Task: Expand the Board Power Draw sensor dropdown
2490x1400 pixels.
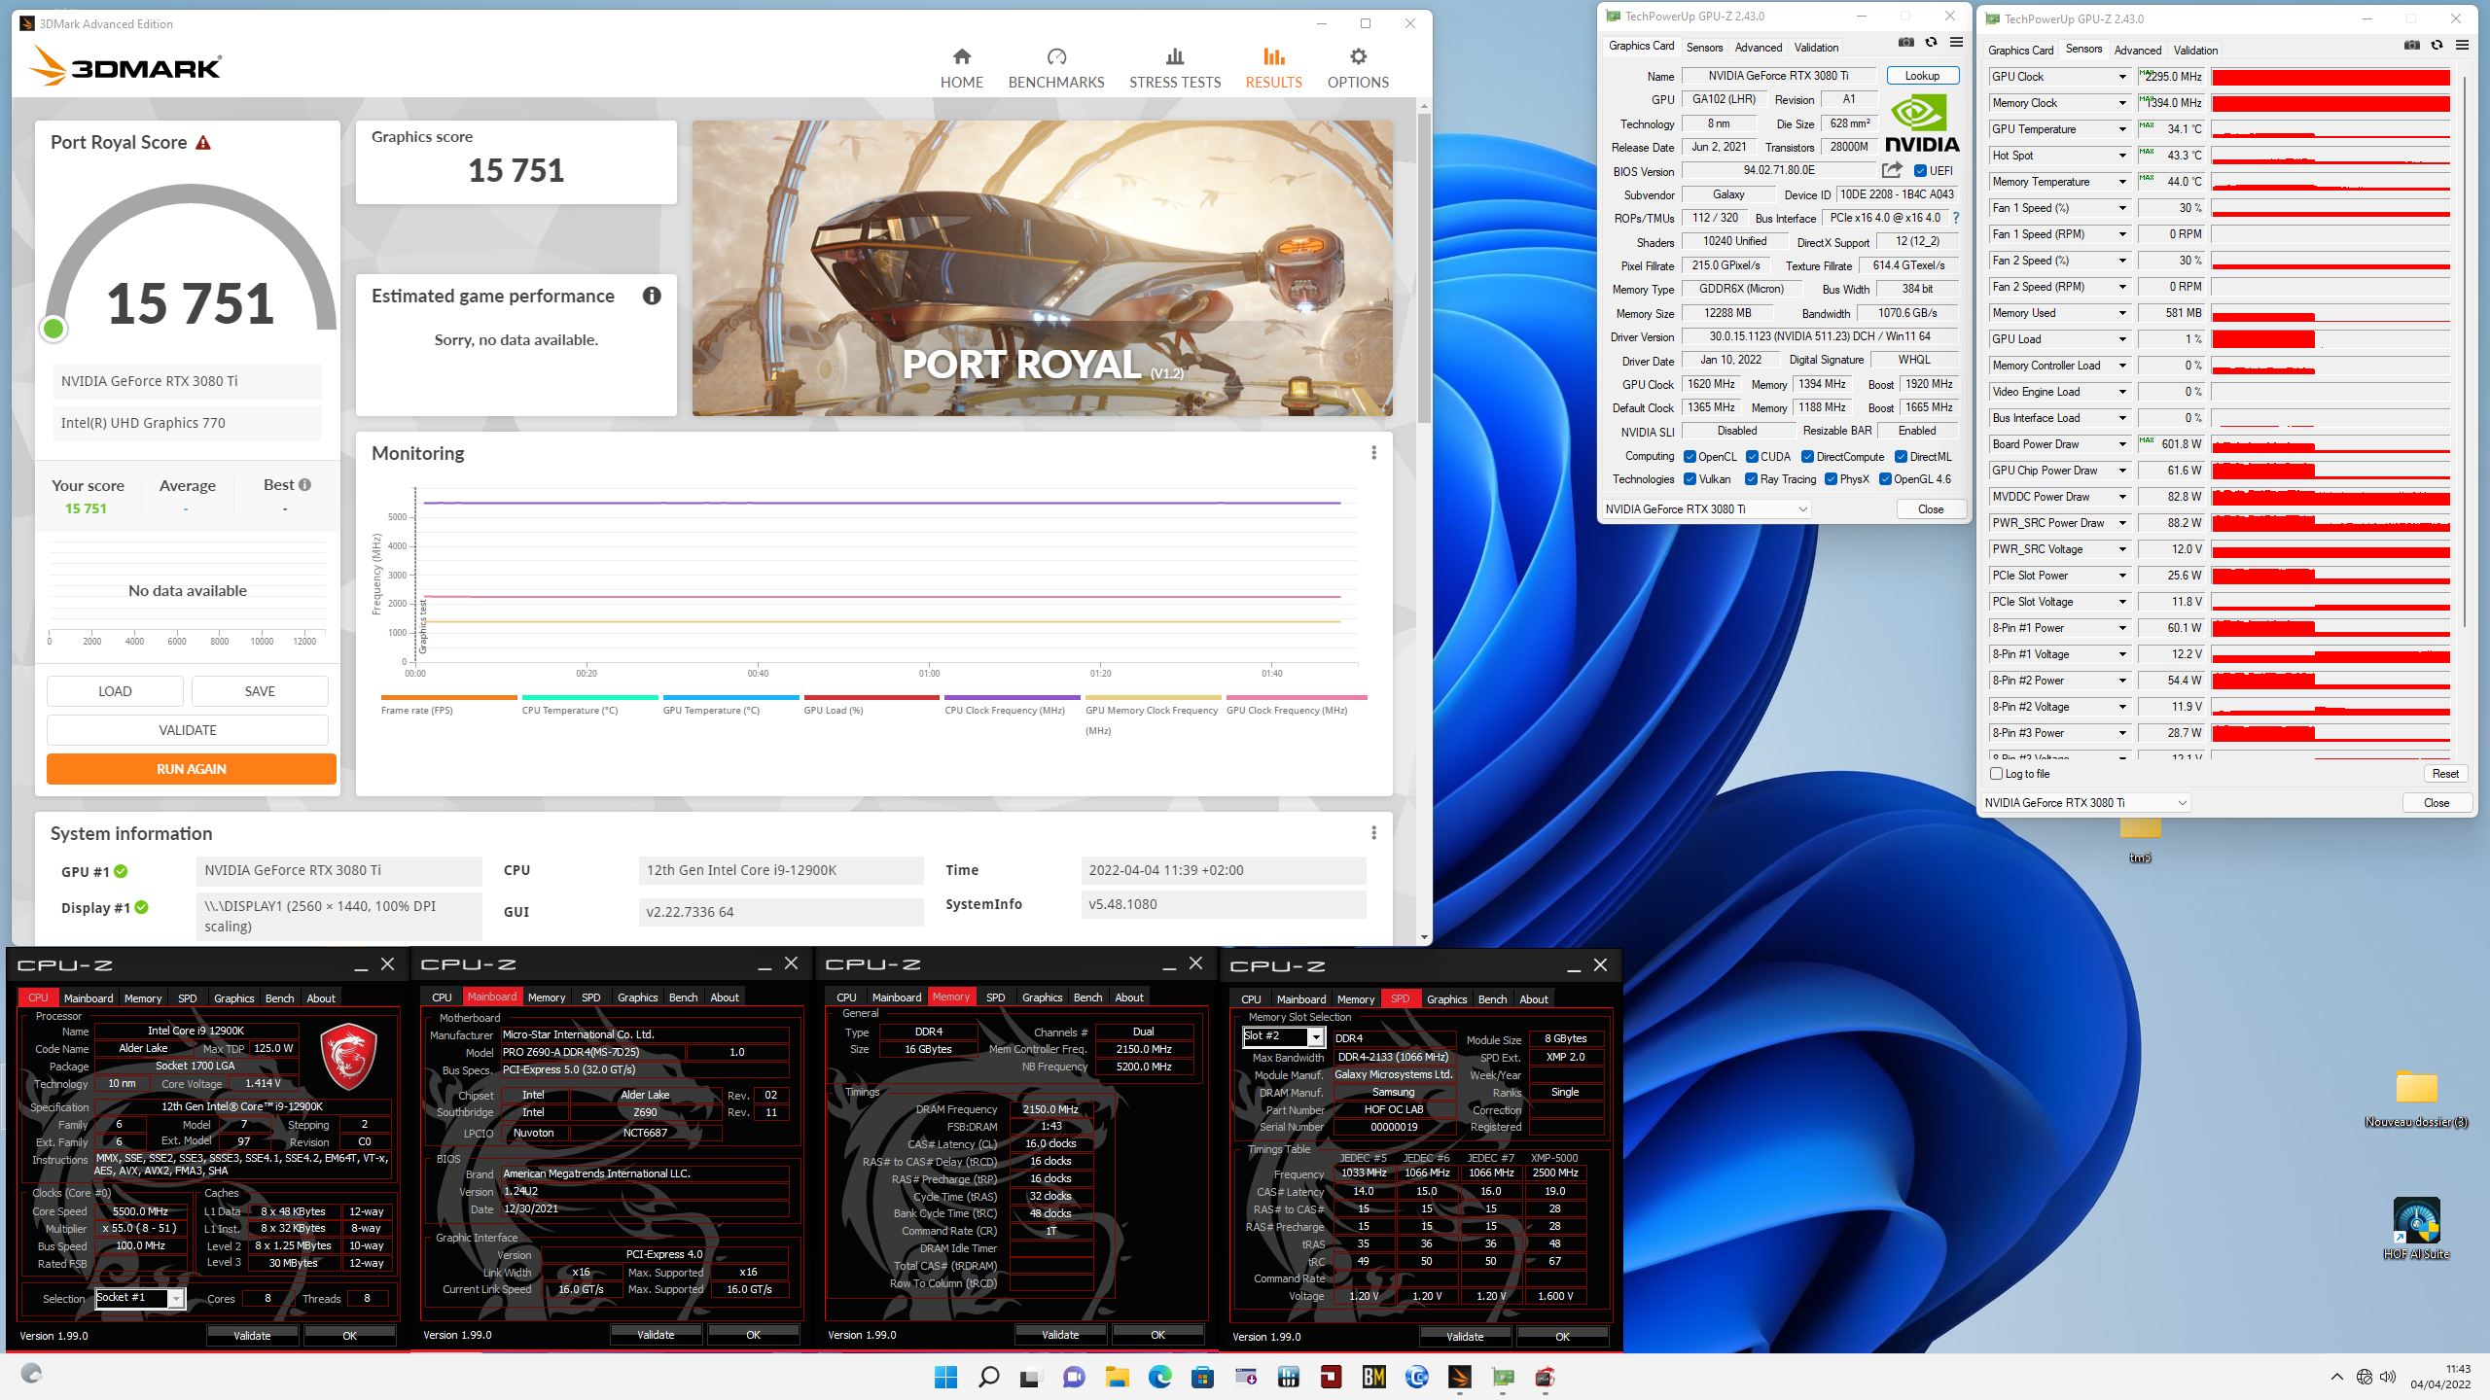Action: tap(2122, 444)
